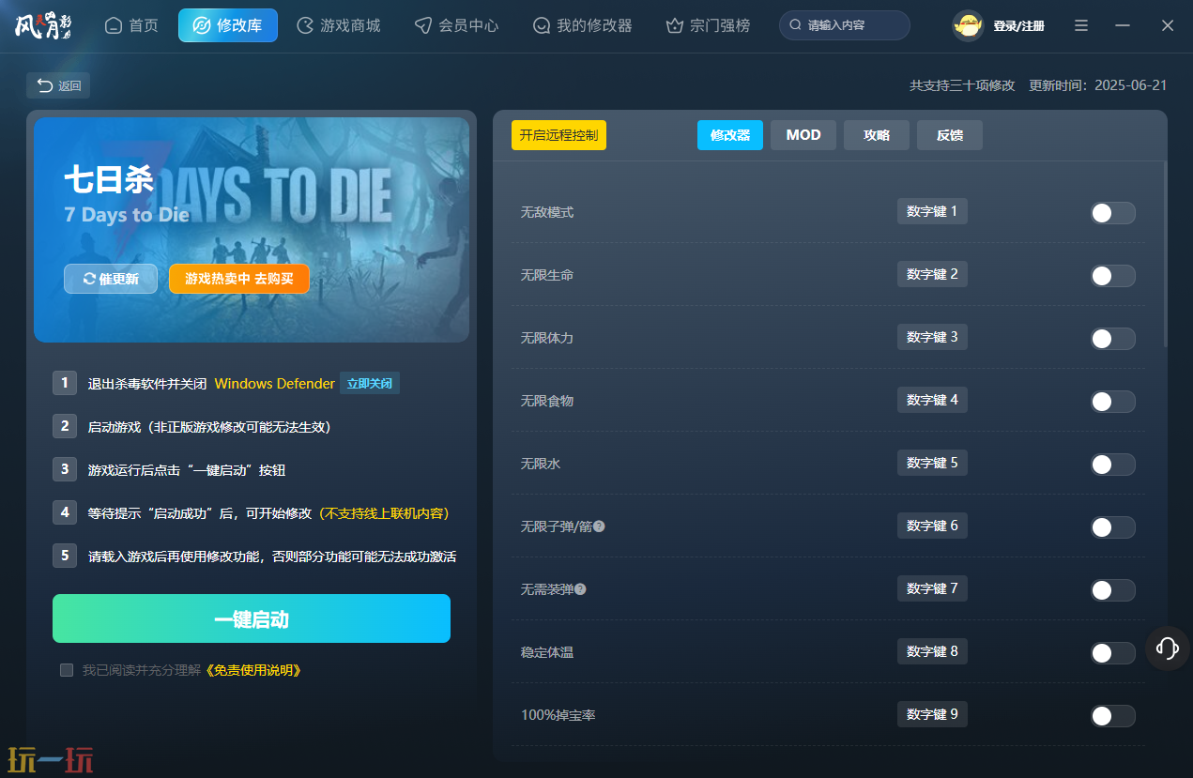This screenshot has height=778, width=1193.
Task: Click the customer service headset icon
Action: click(1168, 648)
